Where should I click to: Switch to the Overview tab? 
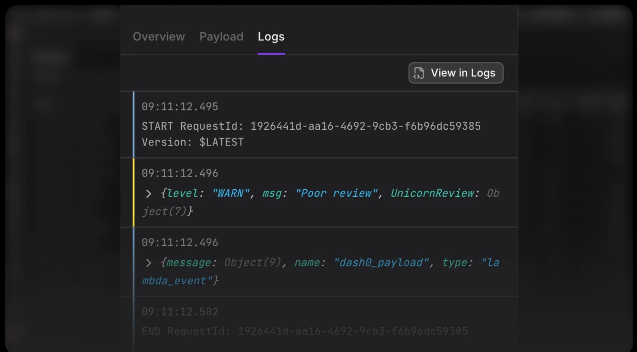(159, 37)
